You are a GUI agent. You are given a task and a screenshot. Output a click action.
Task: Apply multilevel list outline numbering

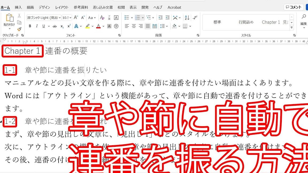(x=149, y=18)
